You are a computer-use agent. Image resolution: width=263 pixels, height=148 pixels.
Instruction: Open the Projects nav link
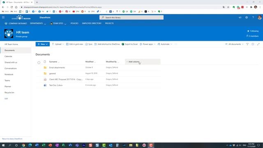point(109,23)
